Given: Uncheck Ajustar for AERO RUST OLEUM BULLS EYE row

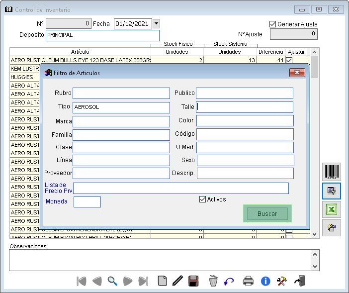Looking at the screenshot, I should pos(289,60).
